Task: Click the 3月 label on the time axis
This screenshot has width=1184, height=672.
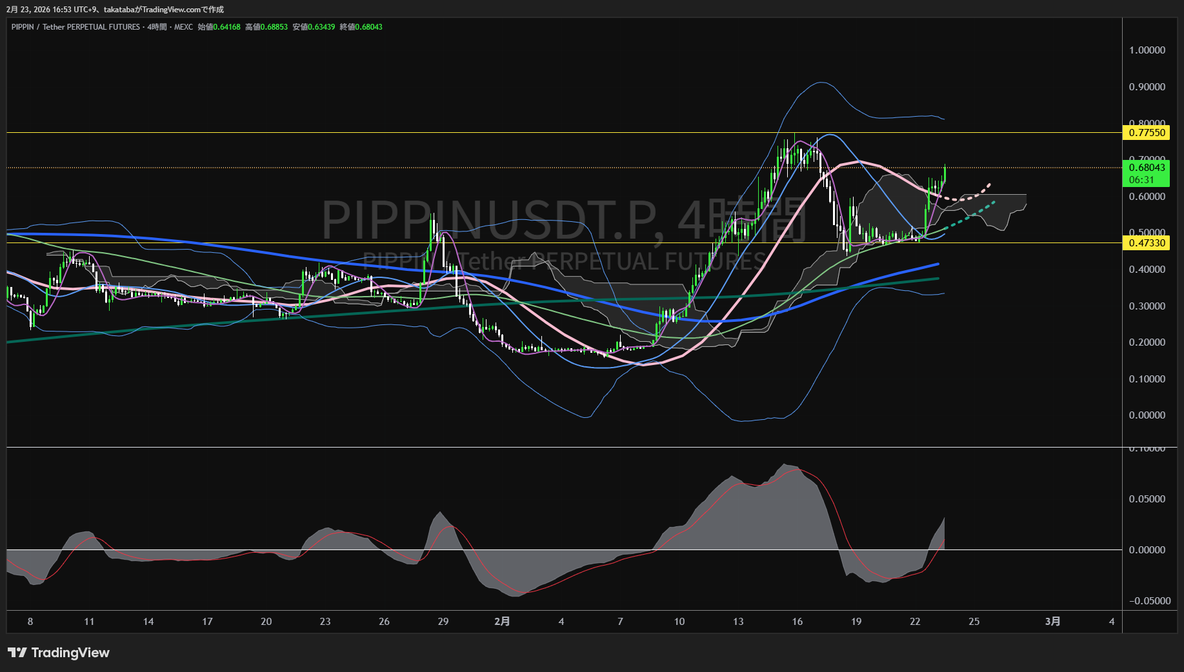Action: tap(1052, 622)
